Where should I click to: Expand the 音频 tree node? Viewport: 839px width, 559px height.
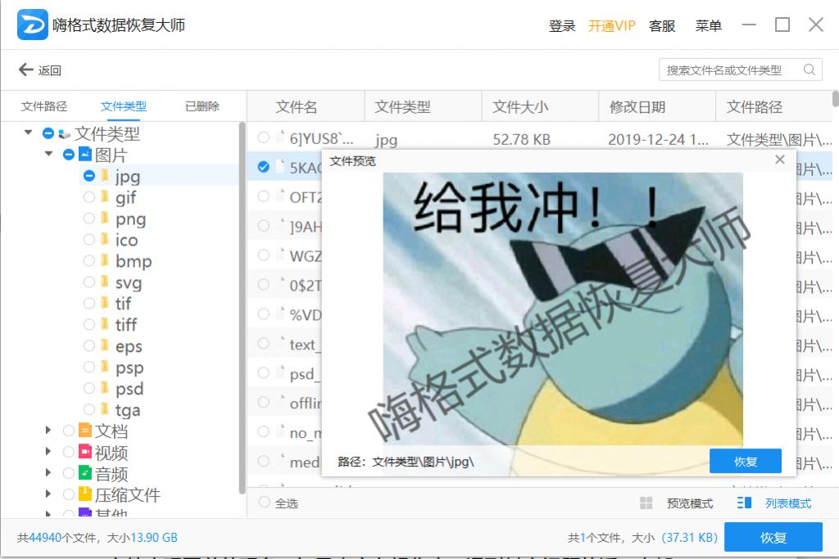(x=48, y=472)
